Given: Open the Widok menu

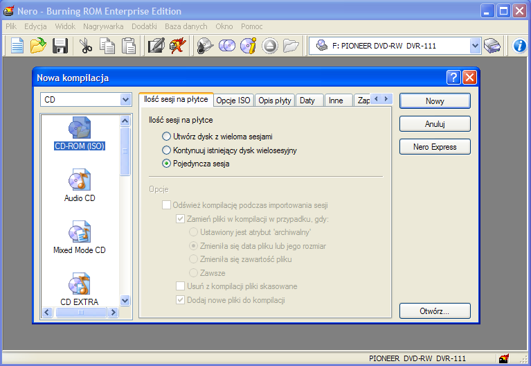Looking at the screenshot, I should 65,26.
